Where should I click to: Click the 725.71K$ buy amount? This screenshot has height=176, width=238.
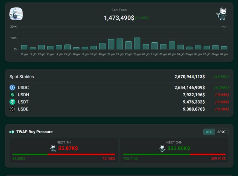point(131,159)
